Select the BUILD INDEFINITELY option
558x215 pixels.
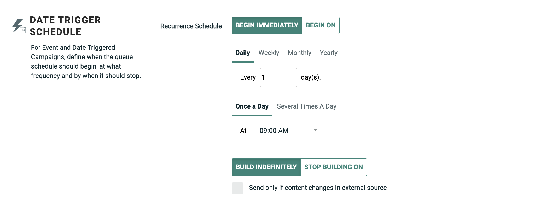pyautogui.click(x=266, y=167)
